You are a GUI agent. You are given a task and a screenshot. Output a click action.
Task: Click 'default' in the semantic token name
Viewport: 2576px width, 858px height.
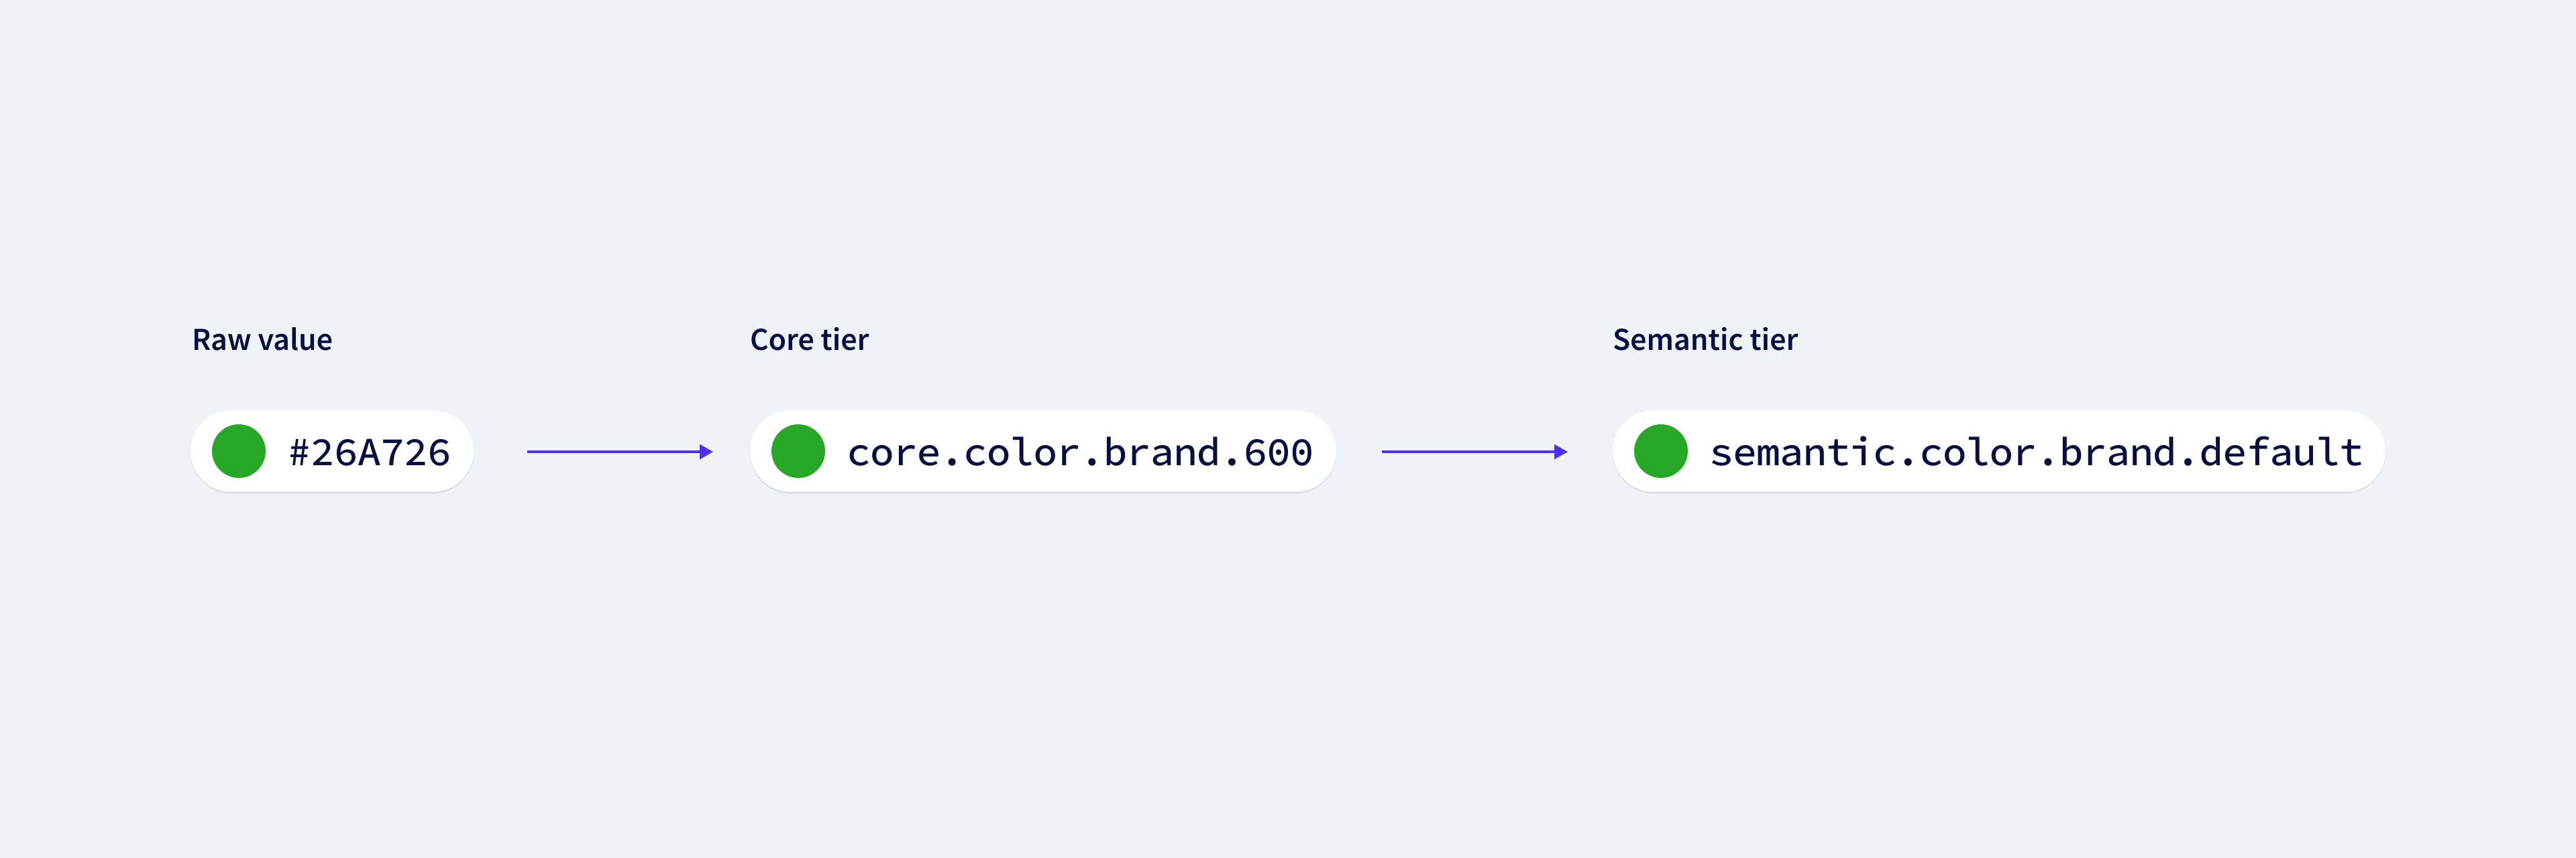click(x=2281, y=452)
